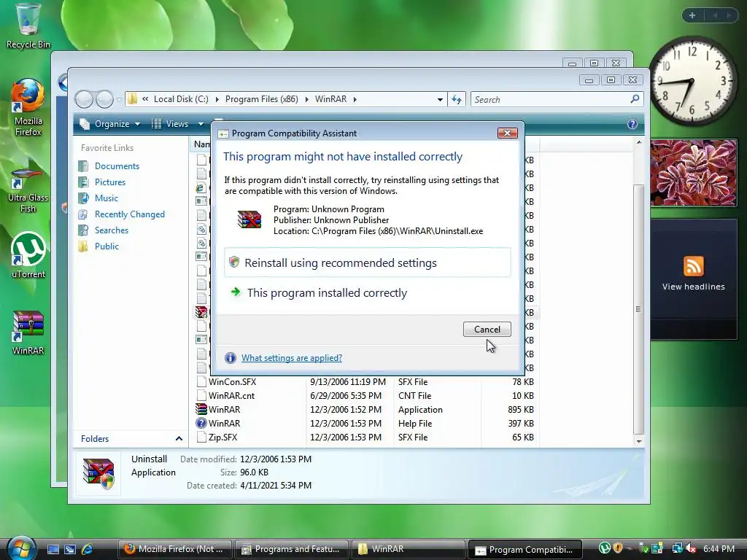Click the Explorer Search input field

click(550, 99)
